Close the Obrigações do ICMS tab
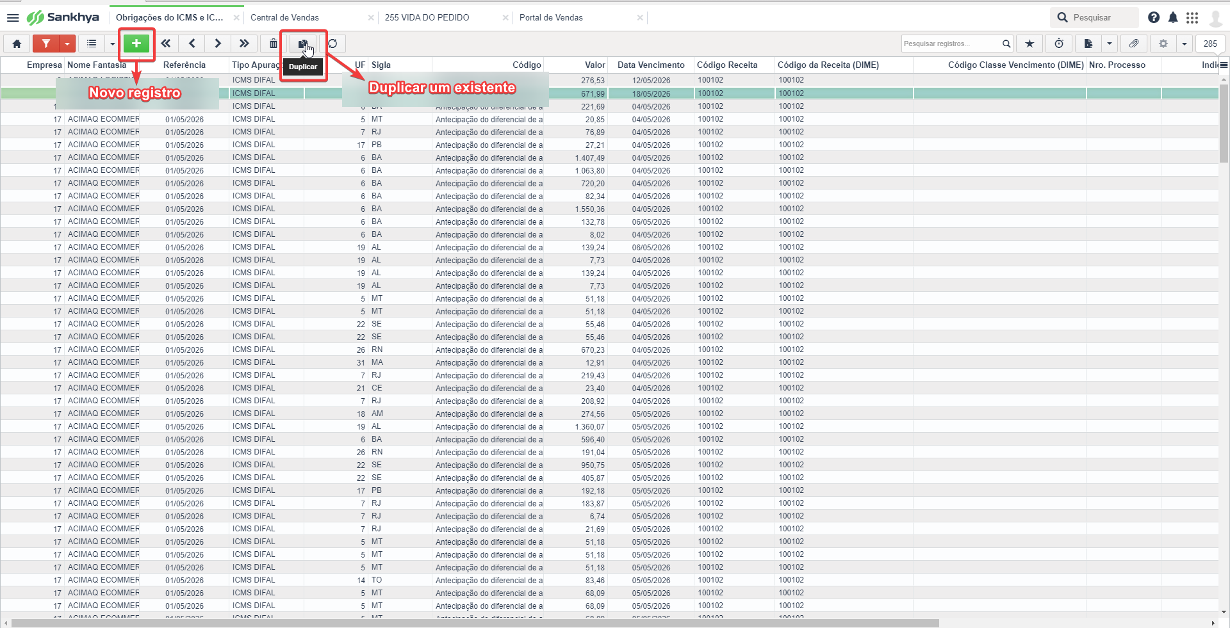The height and width of the screenshot is (628, 1230). click(x=236, y=17)
